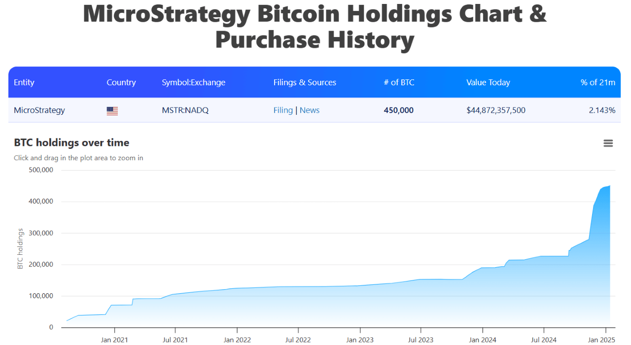Screen dimensions: 631x345
Task: Select the % of 21m column header
Action: tap(598, 82)
